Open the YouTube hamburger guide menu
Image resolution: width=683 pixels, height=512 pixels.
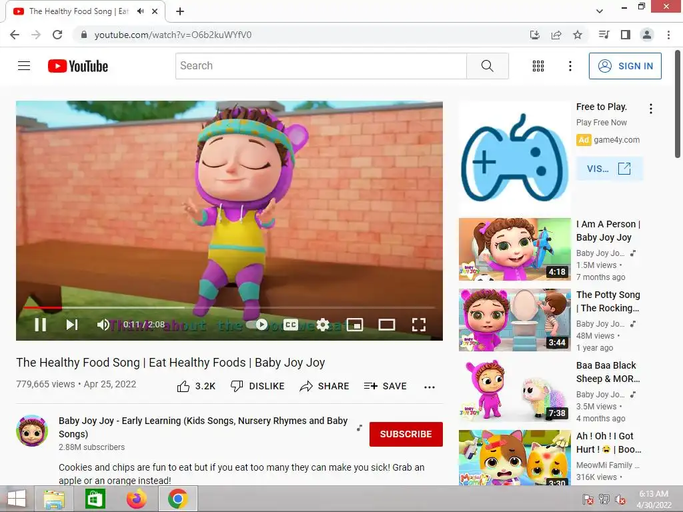[x=24, y=66]
